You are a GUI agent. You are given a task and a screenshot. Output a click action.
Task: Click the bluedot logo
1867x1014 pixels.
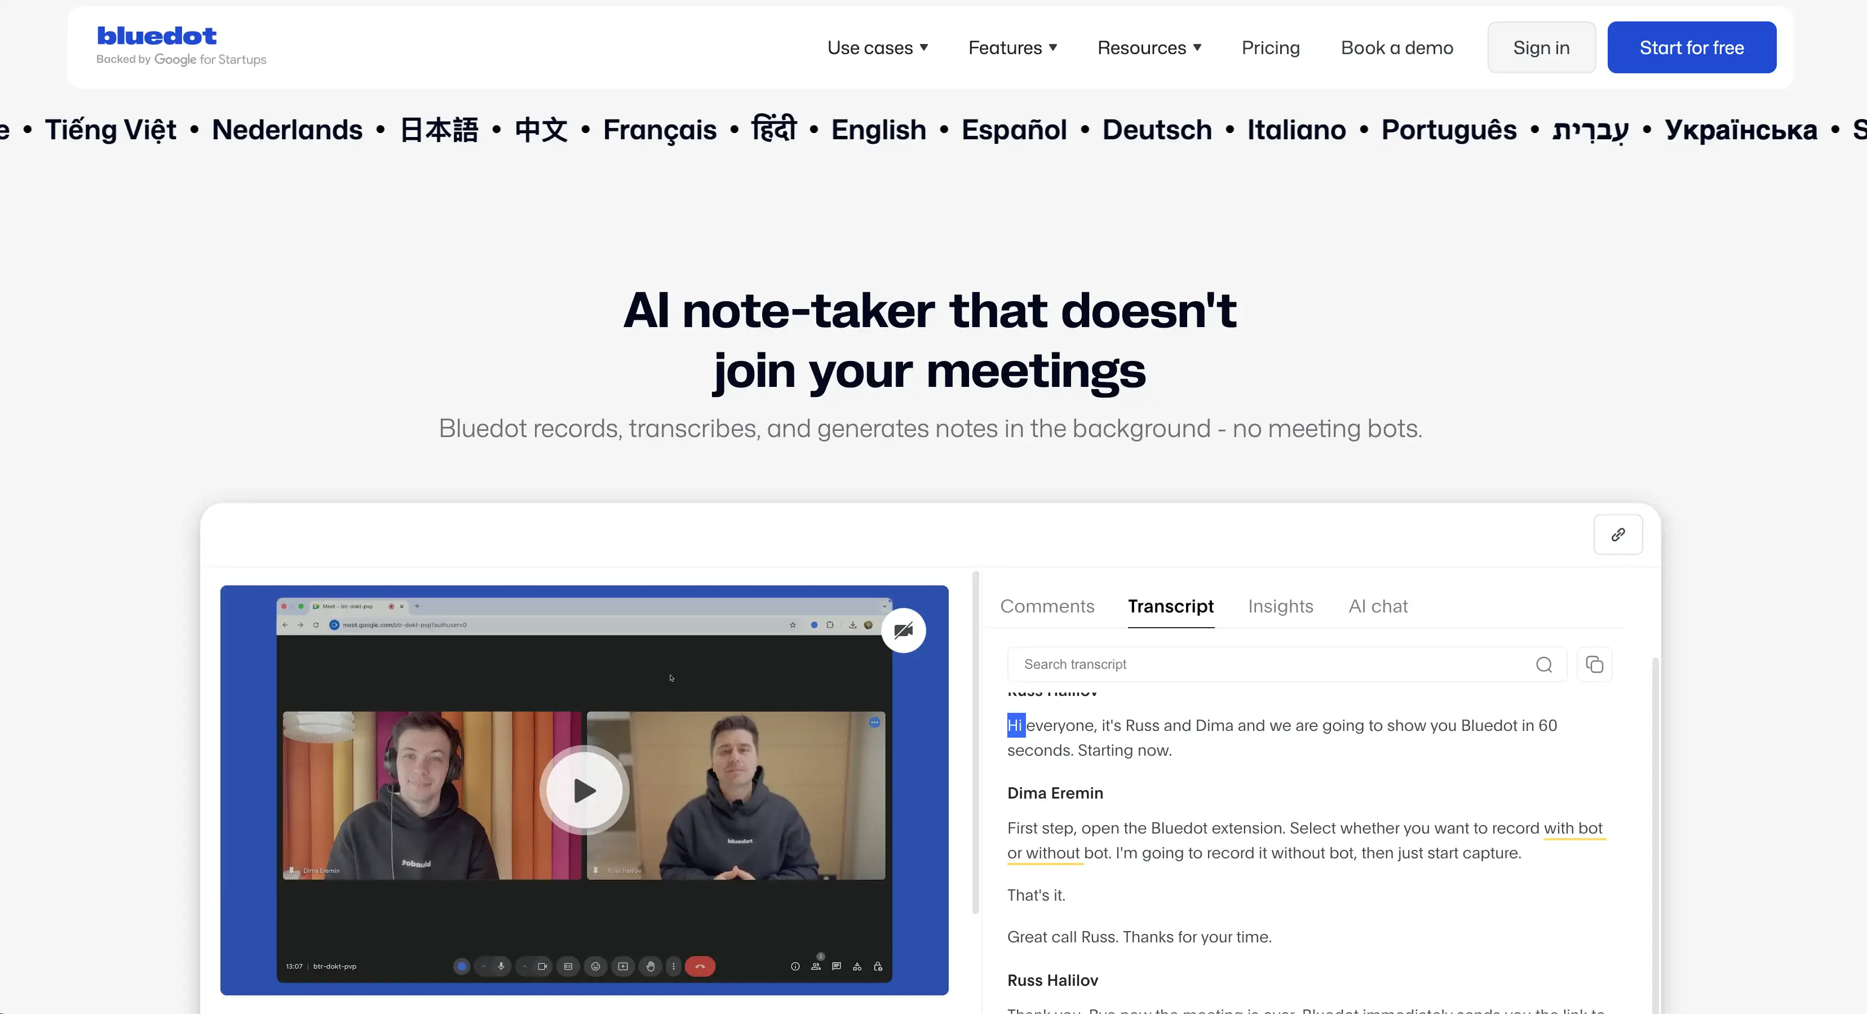[157, 36]
